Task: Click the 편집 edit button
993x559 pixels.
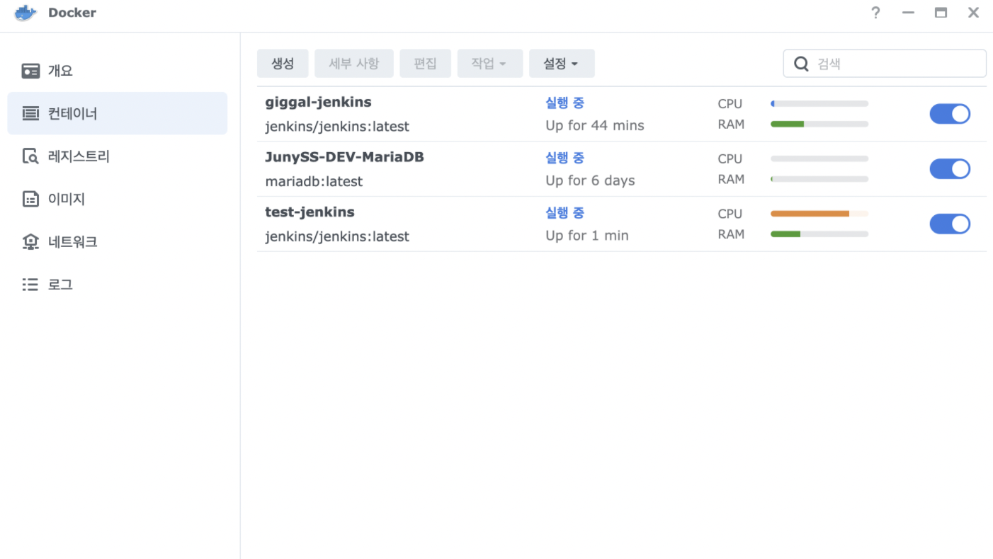Action: (x=426, y=64)
